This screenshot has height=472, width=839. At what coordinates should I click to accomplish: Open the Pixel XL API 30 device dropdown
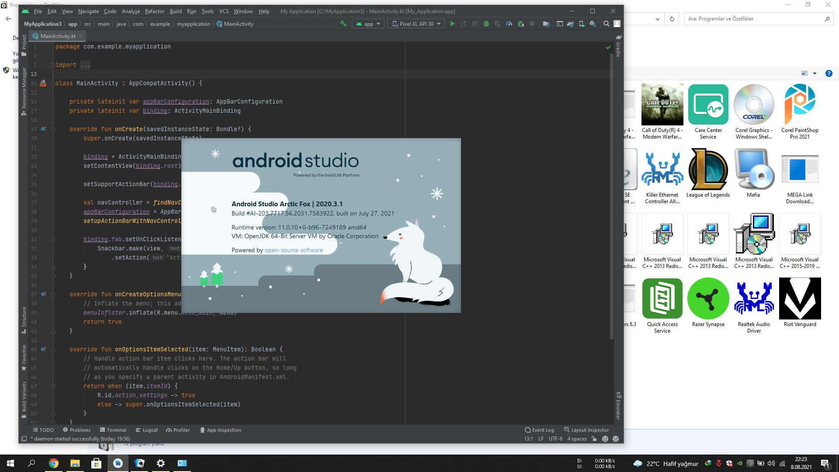[x=416, y=24]
